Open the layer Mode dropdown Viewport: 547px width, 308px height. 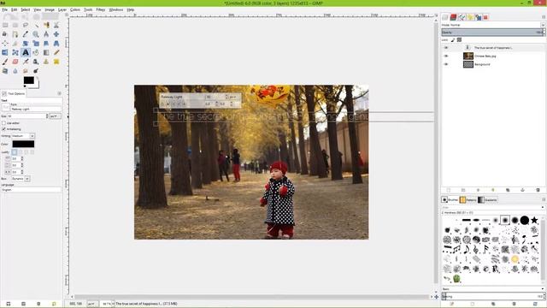click(493, 25)
